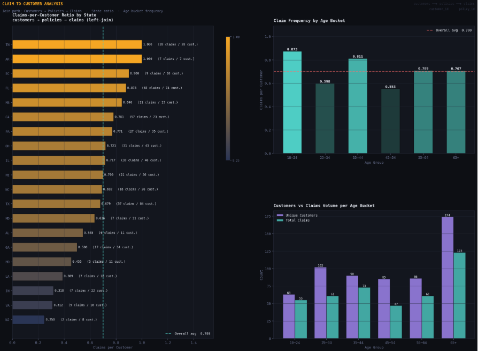478x351 pixels.
Task: Click the 65+ frequency bar valued 0.707
Action: coord(456,112)
